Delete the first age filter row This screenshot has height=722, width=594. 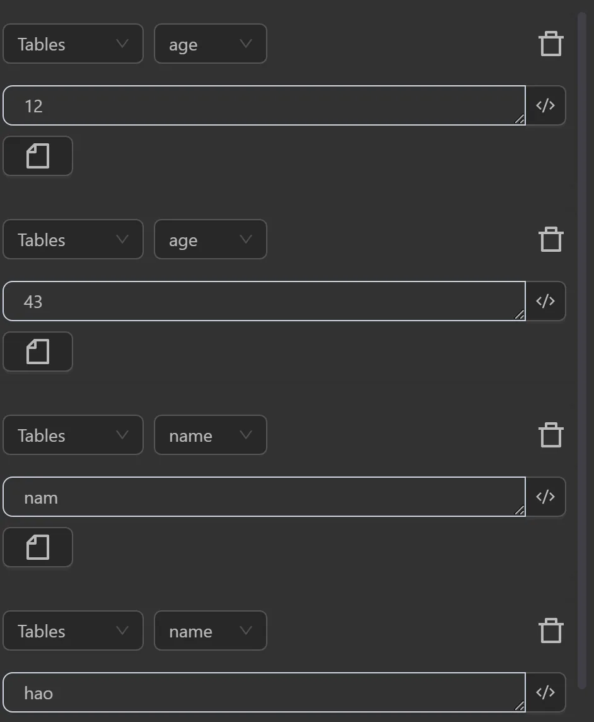[550, 43]
